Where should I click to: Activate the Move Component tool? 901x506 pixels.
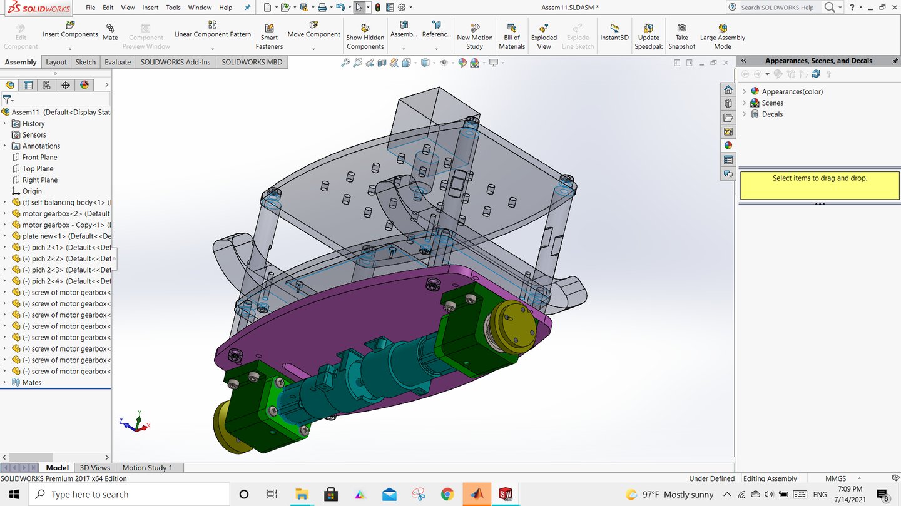coord(314,29)
